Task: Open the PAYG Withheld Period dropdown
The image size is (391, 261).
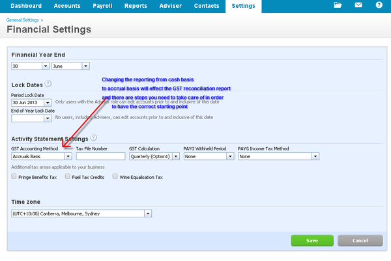Action: click(207, 156)
